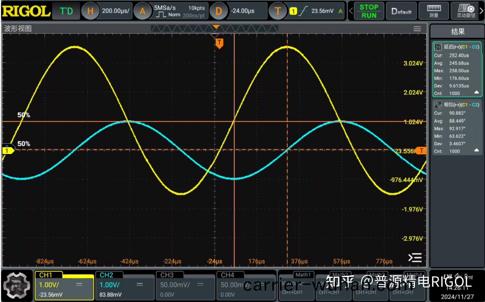Screen dimensions: 485x302
Task: Click the 灵动旋钮 flex knob icon
Action: click(x=466, y=11)
